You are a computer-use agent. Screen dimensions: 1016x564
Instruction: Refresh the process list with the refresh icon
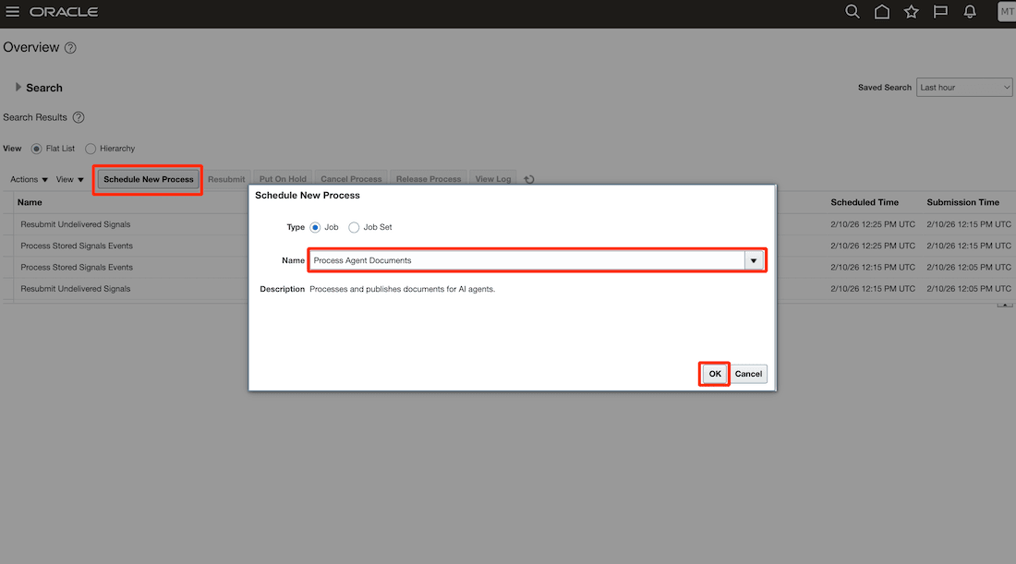528,178
